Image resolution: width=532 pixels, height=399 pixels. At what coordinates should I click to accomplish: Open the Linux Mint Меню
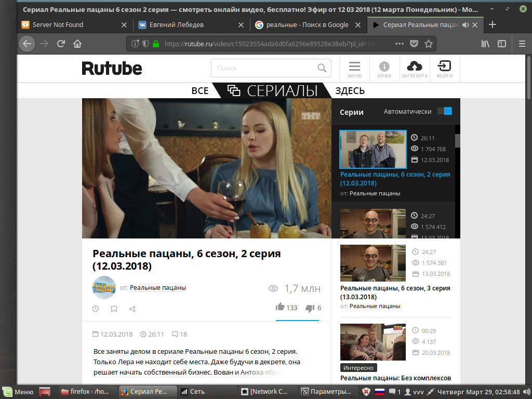[x=18, y=392]
